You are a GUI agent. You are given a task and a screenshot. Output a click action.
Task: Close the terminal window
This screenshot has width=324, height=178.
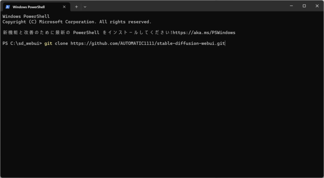(x=317, y=6)
